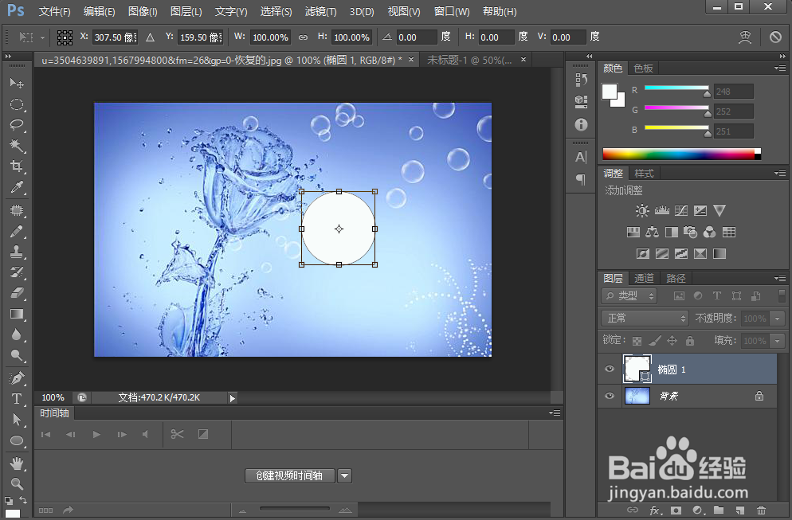
Task: Select the History Brush tool
Action: coord(17,272)
